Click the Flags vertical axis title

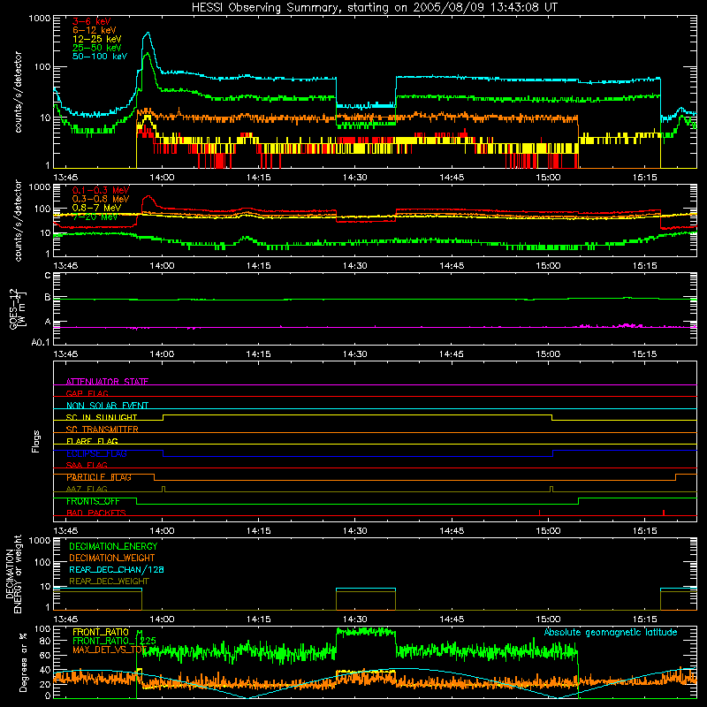coord(36,441)
